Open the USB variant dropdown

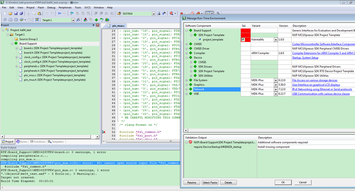(x=275, y=94)
